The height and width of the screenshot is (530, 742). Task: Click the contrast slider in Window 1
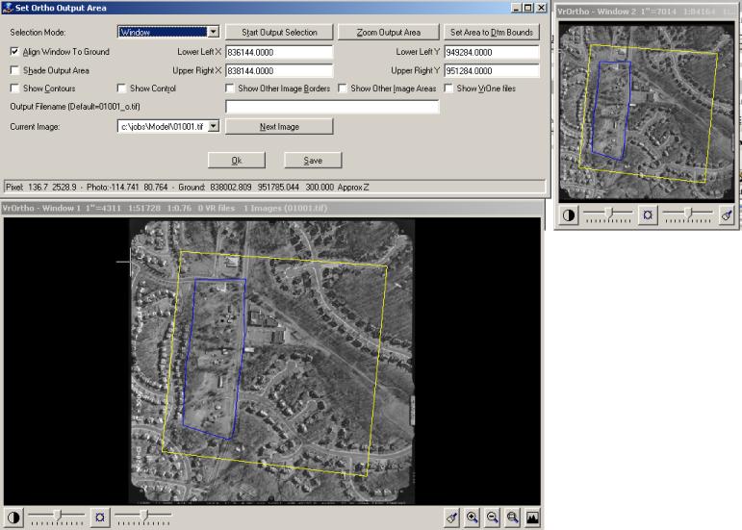pos(57,517)
